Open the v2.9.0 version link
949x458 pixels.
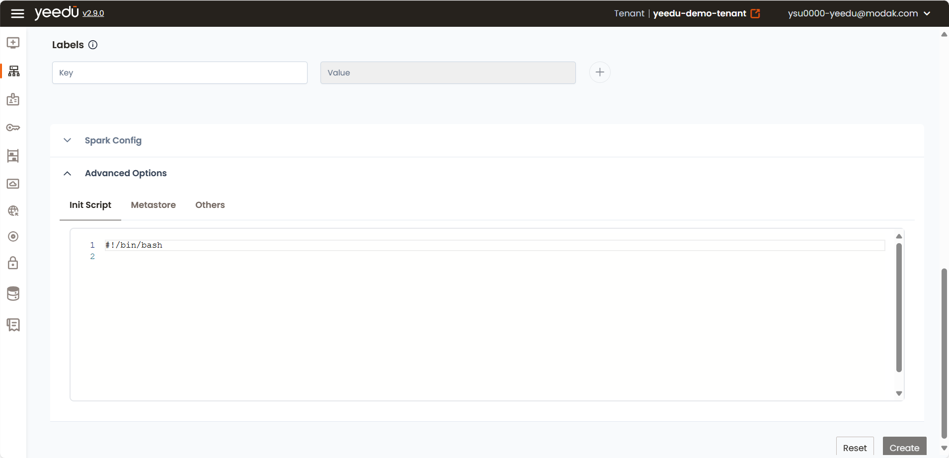93,13
